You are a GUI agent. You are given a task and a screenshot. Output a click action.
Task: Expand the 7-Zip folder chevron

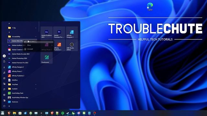pos(36,28)
